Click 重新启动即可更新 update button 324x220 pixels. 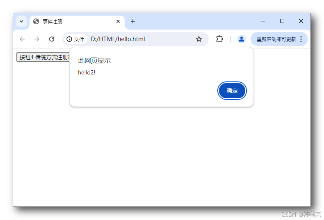click(276, 39)
